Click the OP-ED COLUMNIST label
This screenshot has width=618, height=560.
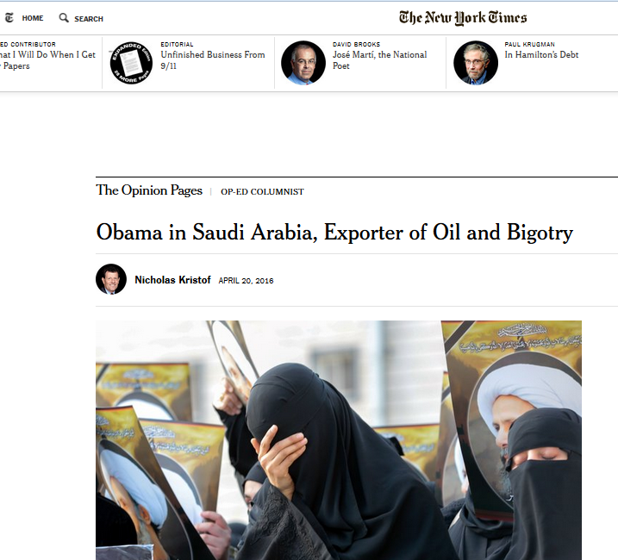262,192
